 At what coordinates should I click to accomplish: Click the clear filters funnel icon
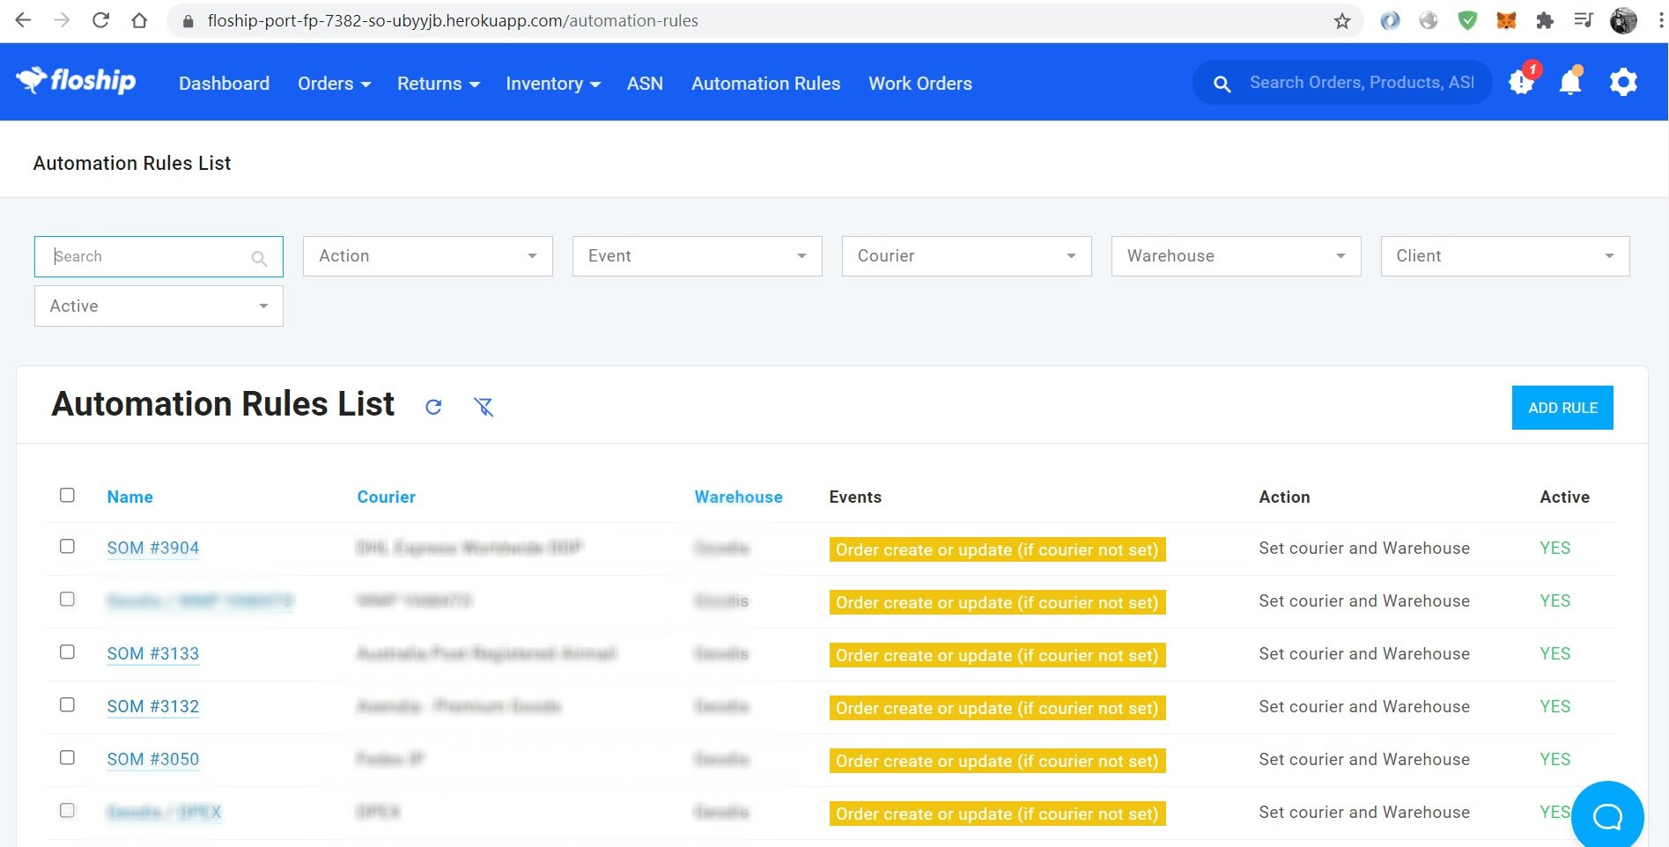coord(484,407)
